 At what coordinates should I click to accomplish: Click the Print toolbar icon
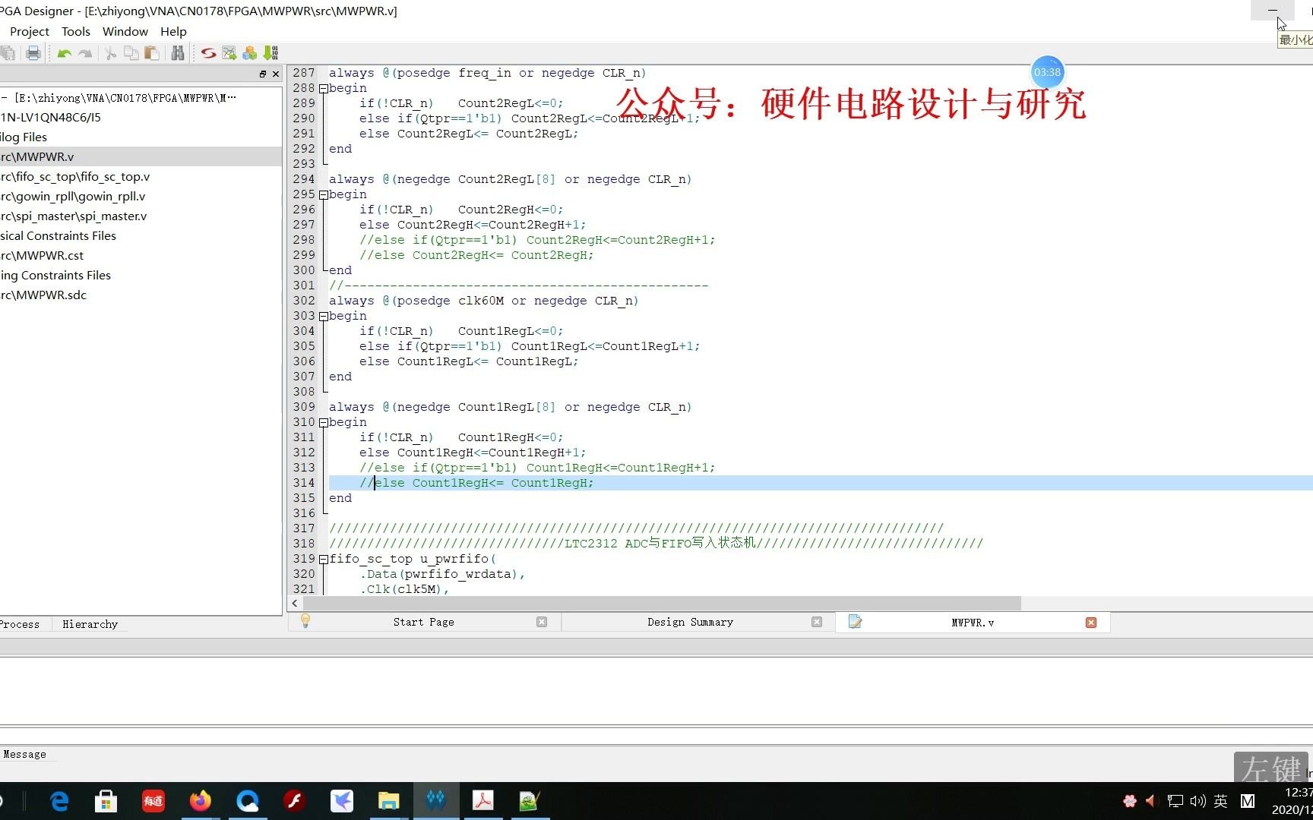33,52
